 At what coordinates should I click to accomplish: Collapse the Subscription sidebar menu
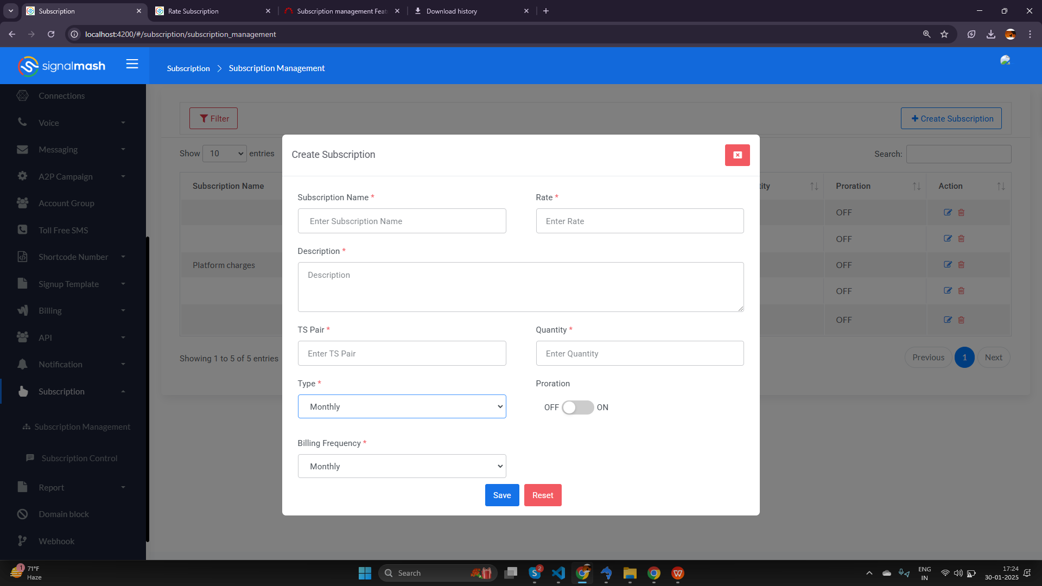pyautogui.click(x=73, y=391)
